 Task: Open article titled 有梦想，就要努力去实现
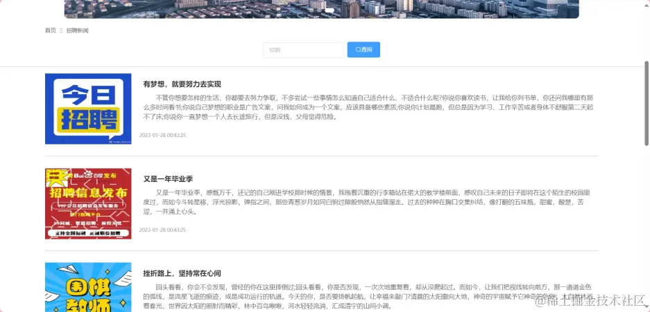pyautogui.click(x=182, y=84)
